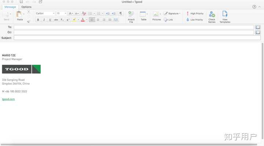Click the Attach File icon

pos(131,14)
